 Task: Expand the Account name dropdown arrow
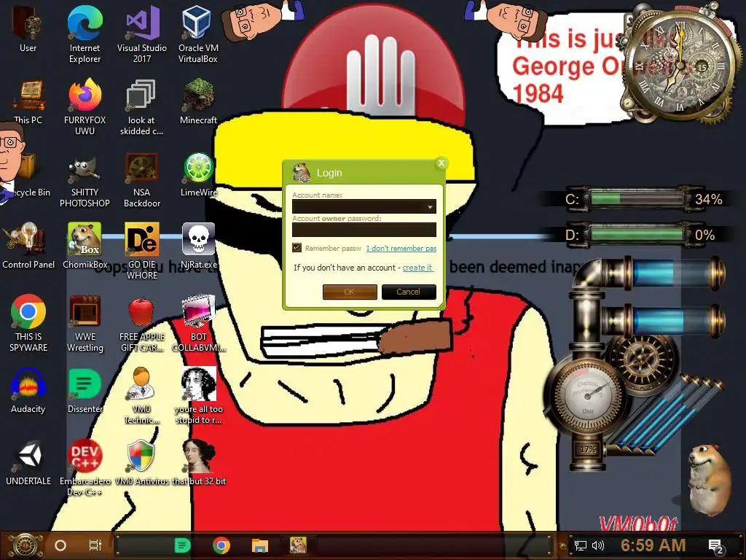pos(430,206)
